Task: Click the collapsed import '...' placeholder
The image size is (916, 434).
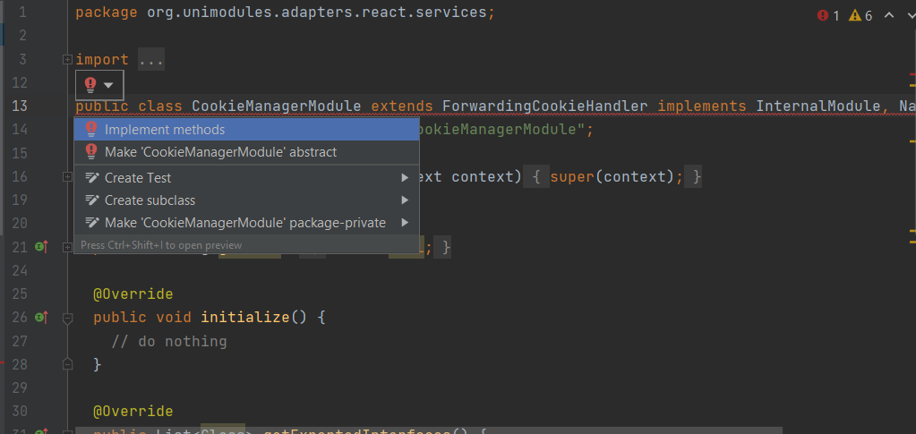Action: point(151,60)
